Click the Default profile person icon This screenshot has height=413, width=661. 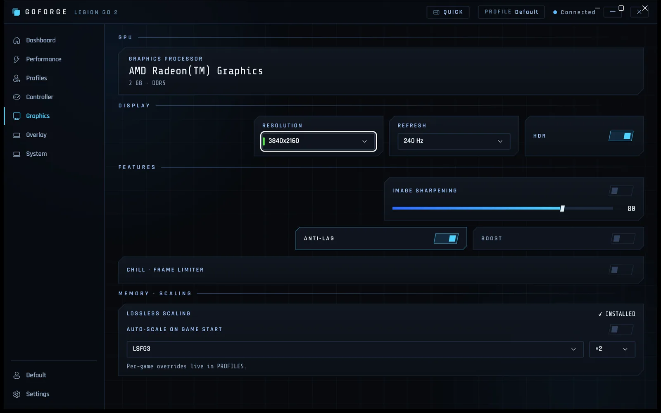click(17, 375)
